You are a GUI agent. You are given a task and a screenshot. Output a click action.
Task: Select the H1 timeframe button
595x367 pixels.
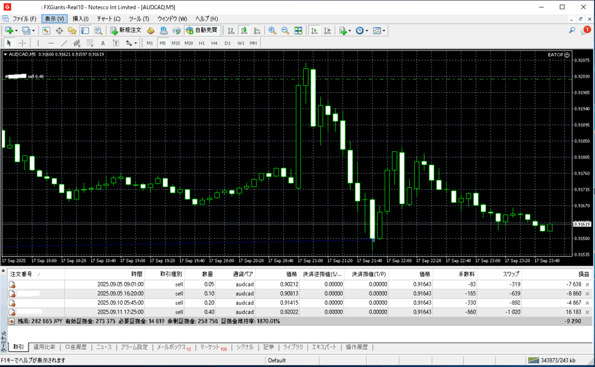tap(202, 43)
